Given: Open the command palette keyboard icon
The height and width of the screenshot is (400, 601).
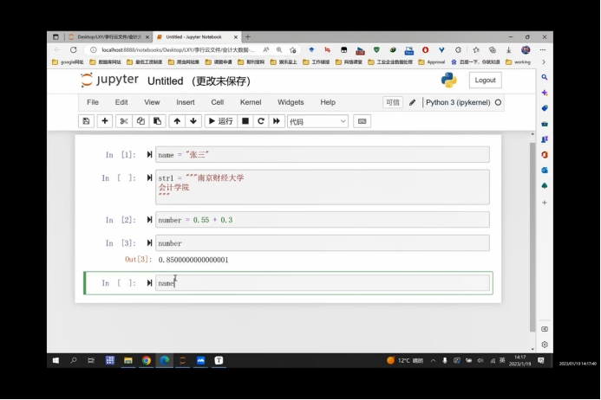Looking at the screenshot, I should (x=362, y=121).
